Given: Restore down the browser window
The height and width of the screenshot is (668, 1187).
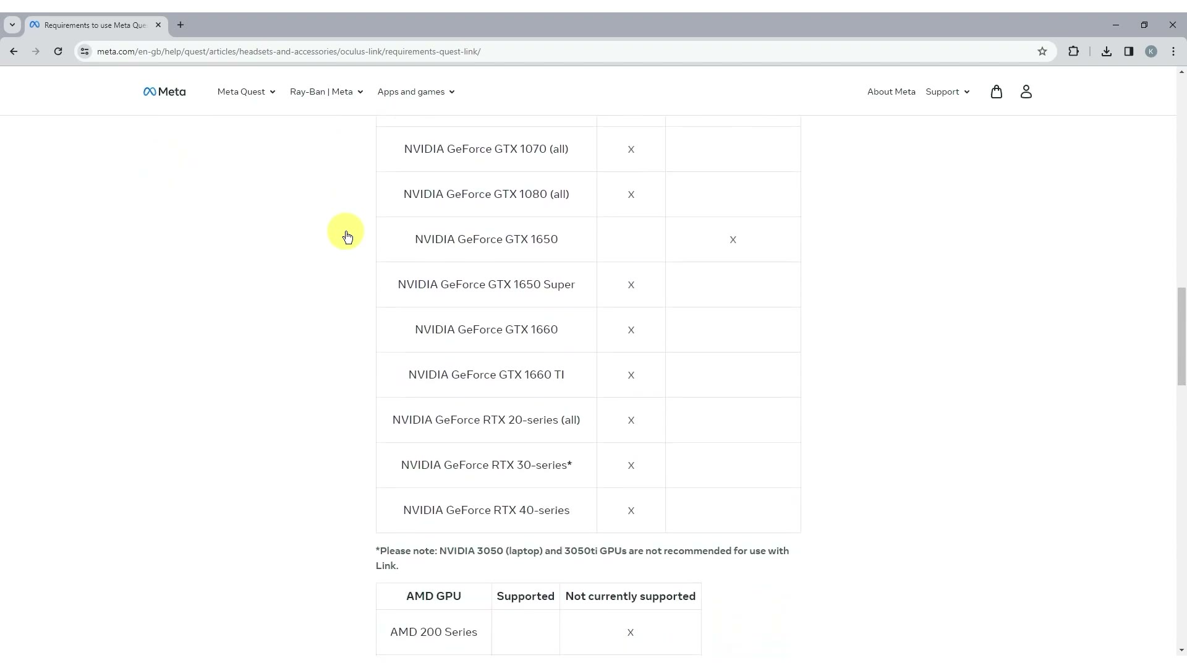Looking at the screenshot, I should [x=1144, y=25].
